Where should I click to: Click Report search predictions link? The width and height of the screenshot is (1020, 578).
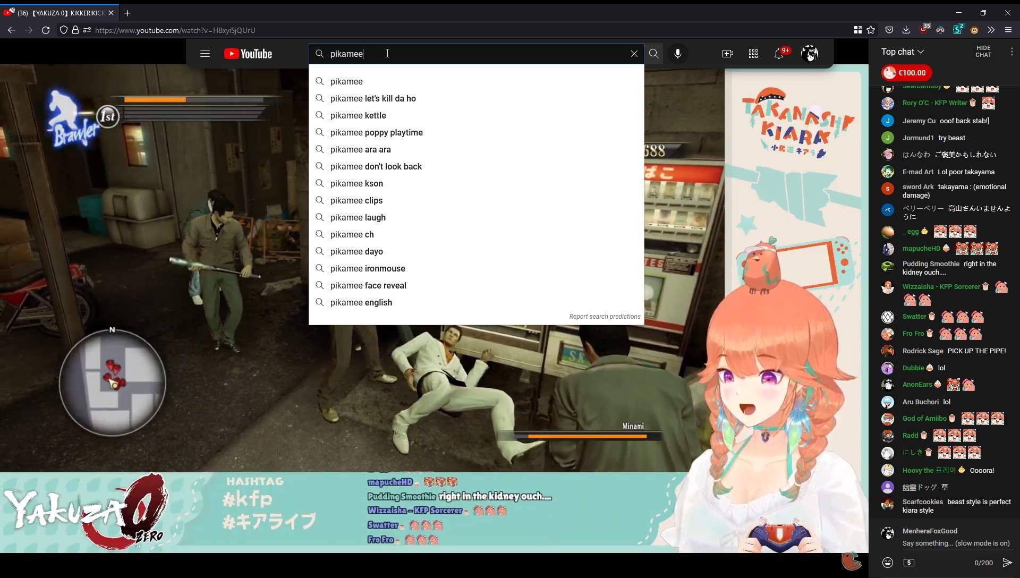point(605,317)
